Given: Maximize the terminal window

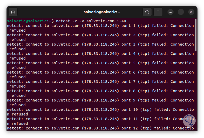Looking at the screenshot, I should [x=181, y=12].
